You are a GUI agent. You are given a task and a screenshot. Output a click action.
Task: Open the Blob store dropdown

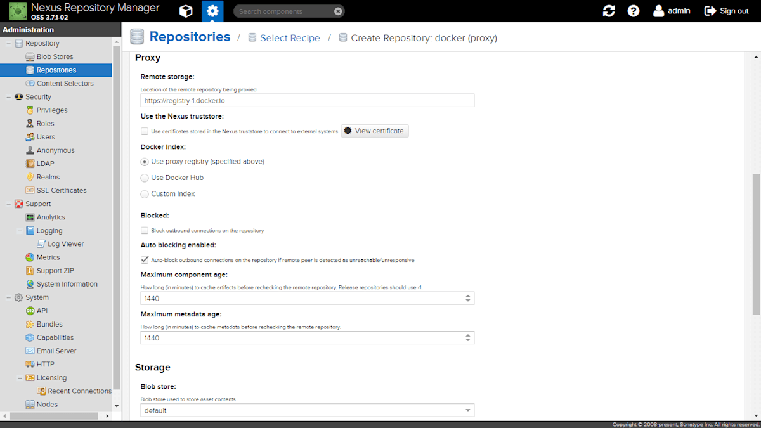(468, 410)
